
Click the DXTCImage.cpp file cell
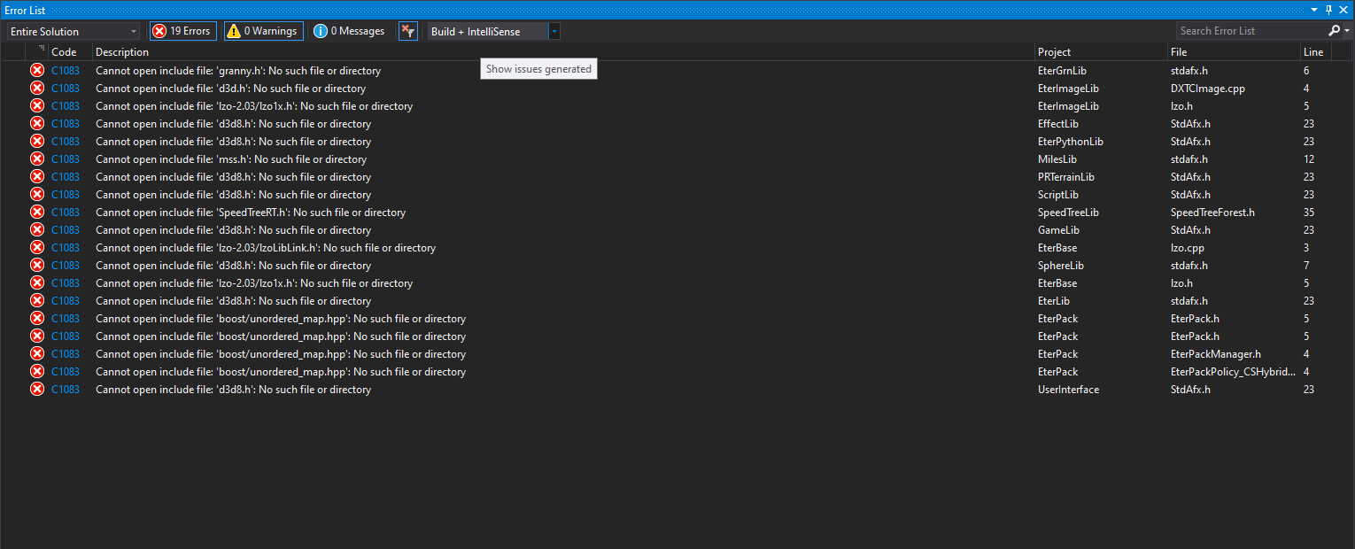[1208, 89]
